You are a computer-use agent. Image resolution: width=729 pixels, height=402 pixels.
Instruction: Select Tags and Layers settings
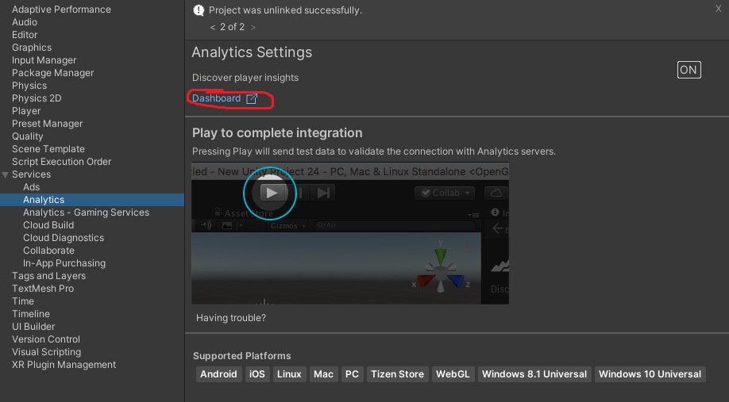pyautogui.click(x=48, y=276)
